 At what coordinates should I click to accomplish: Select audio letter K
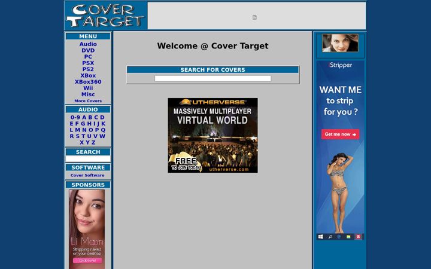[x=104, y=124]
